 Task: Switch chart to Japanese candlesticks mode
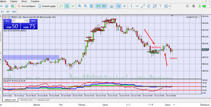(67, 6)
